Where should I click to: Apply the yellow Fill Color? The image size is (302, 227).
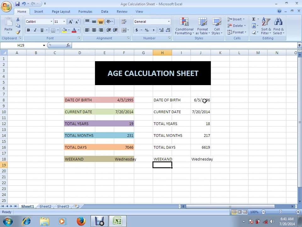(x=64, y=30)
